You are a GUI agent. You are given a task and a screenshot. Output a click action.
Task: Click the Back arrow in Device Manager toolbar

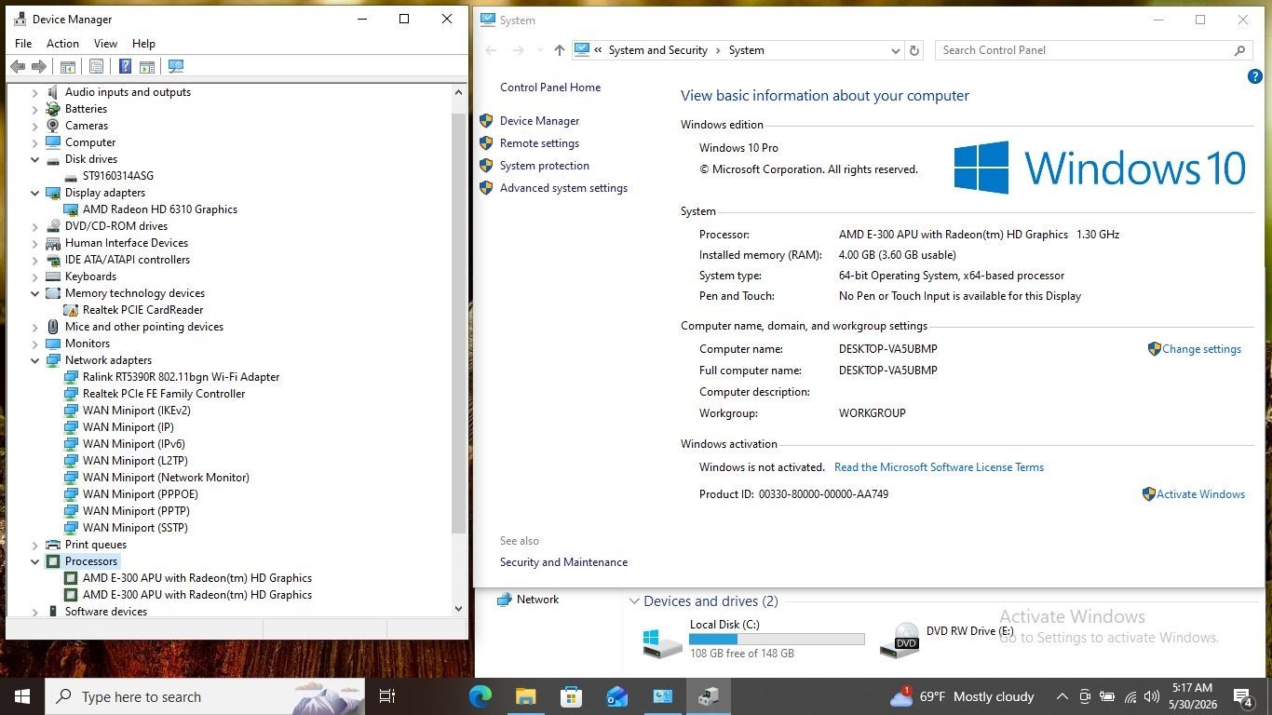pos(17,66)
